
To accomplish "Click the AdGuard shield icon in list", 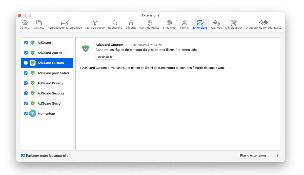I will [x=33, y=43].
